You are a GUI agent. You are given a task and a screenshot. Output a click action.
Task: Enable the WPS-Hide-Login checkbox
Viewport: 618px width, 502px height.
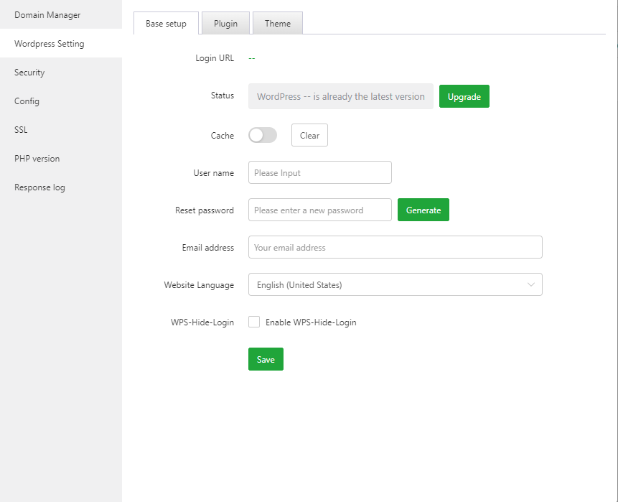tap(254, 322)
